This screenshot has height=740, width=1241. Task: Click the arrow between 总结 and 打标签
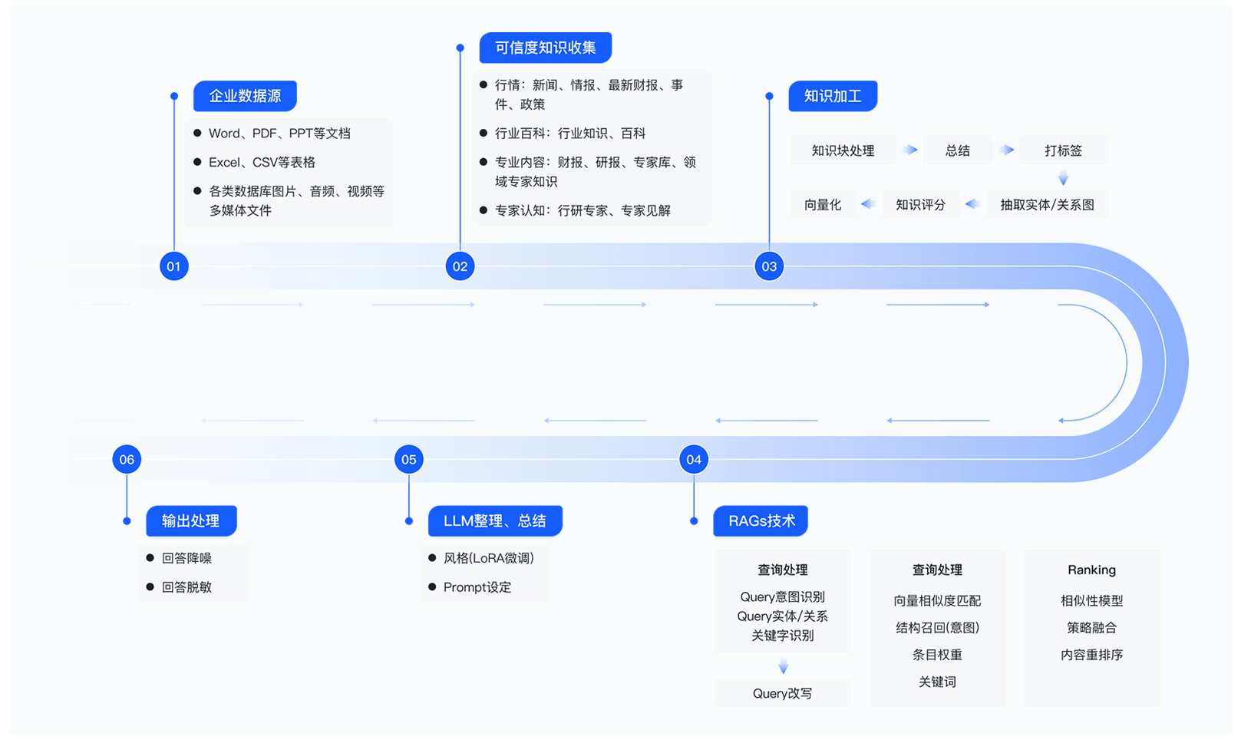coord(1007,150)
